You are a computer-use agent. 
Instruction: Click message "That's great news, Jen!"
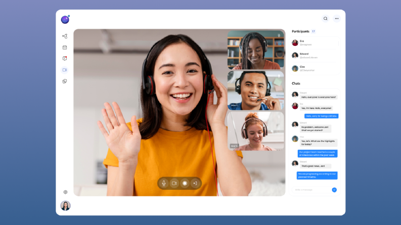(x=315, y=166)
